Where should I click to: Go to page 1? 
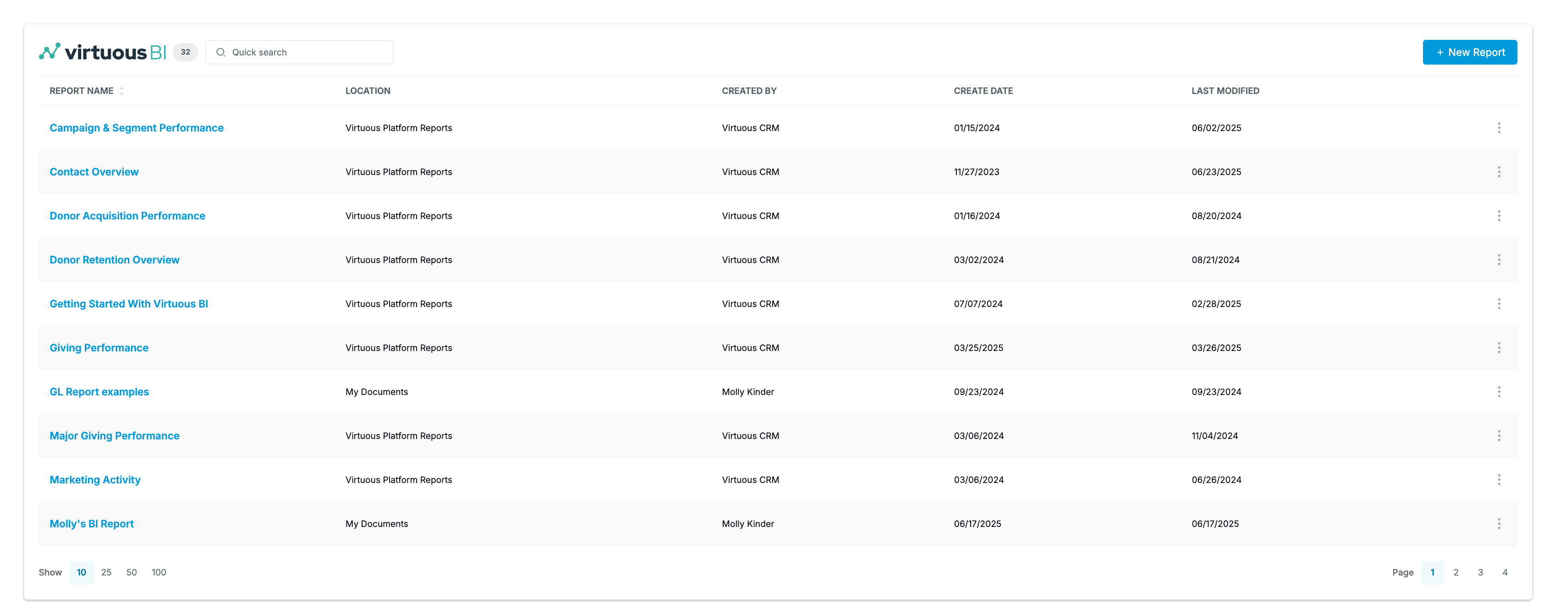coord(1432,572)
